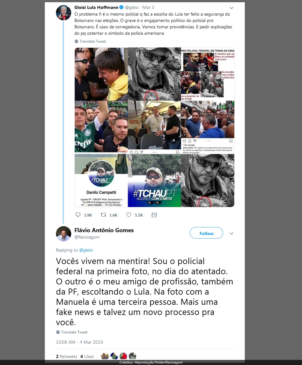The height and width of the screenshot is (365, 302).
Task: Click the verified badge beside Gleisi Lula Hoffmann
Action: point(121,7)
